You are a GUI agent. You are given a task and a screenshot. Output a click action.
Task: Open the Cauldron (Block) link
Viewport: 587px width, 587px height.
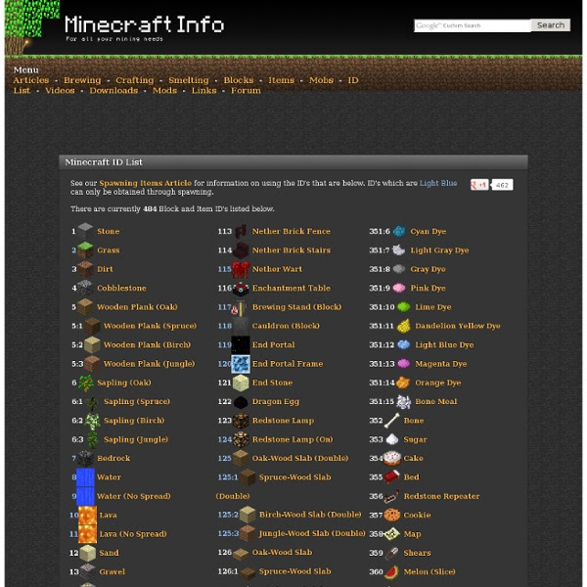coord(286,326)
